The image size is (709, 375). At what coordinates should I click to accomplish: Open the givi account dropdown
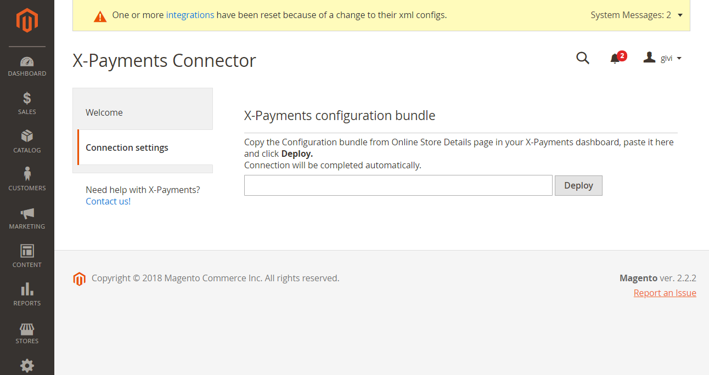click(x=662, y=58)
